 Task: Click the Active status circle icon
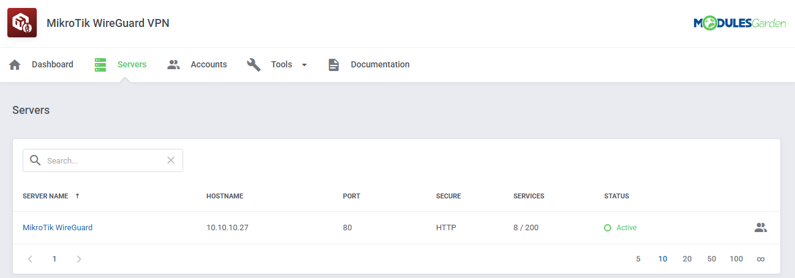pos(608,228)
